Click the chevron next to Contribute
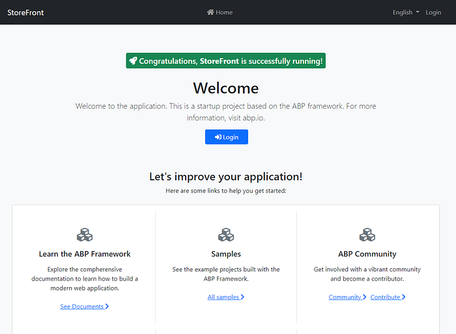This screenshot has width=456, height=334. click(404, 297)
